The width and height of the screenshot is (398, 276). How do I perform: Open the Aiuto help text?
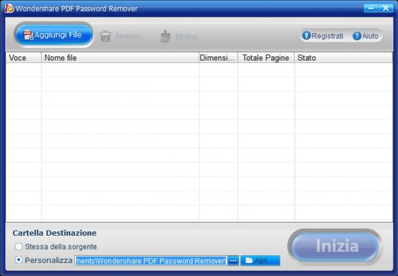(370, 36)
